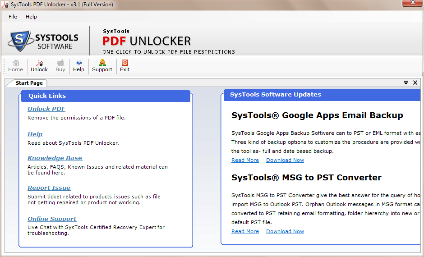Open the Help menu in the menu bar
This screenshot has width=424, height=257.
pos(32,17)
